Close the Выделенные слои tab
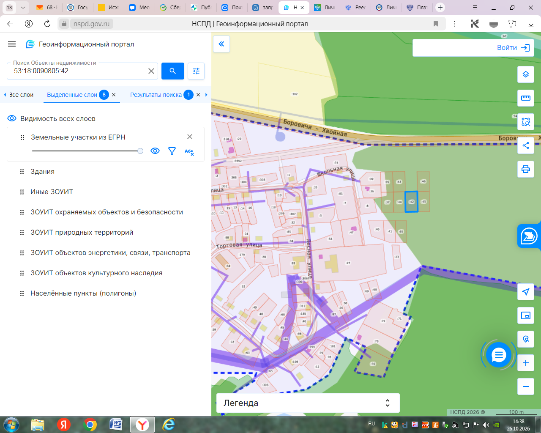The height and width of the screenshot is (433, 541). click(114, 95)
